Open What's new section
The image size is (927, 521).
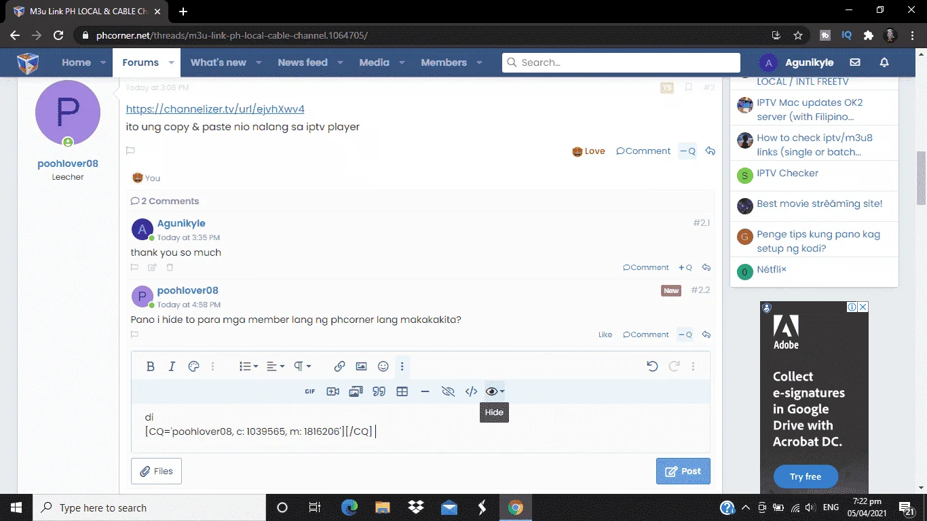tap(219, 62)
